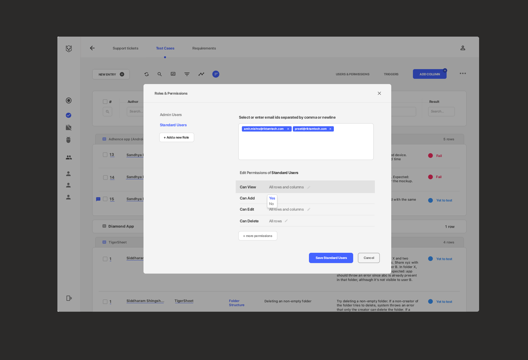Open TigerSheet link in last row
The image size is (528, 360).
point(184,301)
